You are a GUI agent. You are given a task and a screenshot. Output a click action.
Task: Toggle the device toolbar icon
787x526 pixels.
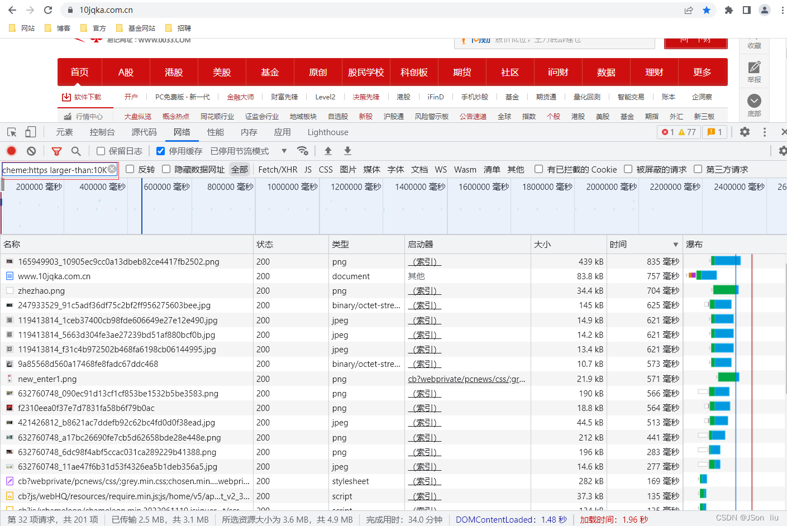click(30, 132)
